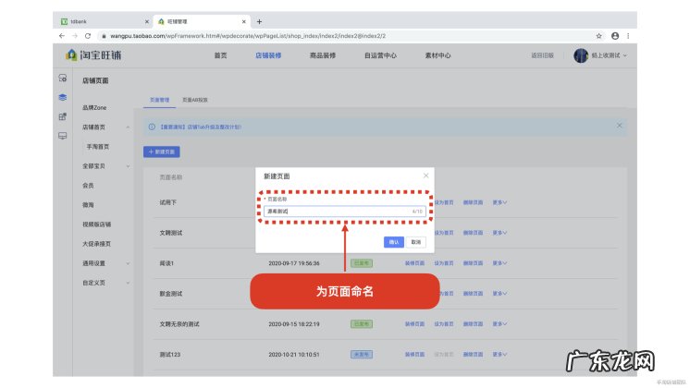
Task: Click 删除页面 in the 测试123 row
Action: 473,354
